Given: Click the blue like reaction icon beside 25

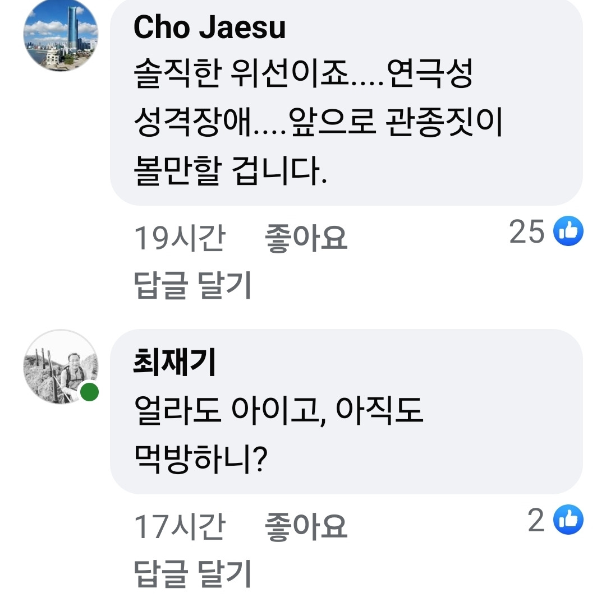Looking at the screenshot, I should 568,231.
